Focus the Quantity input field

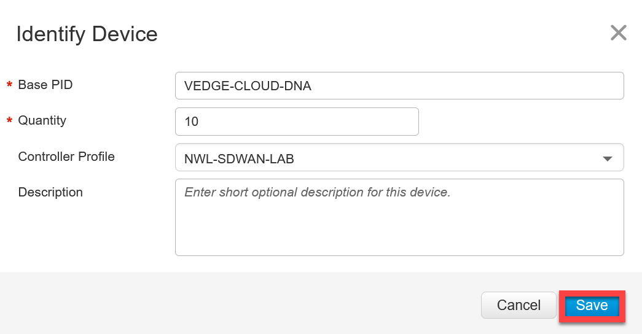(297, 122)
